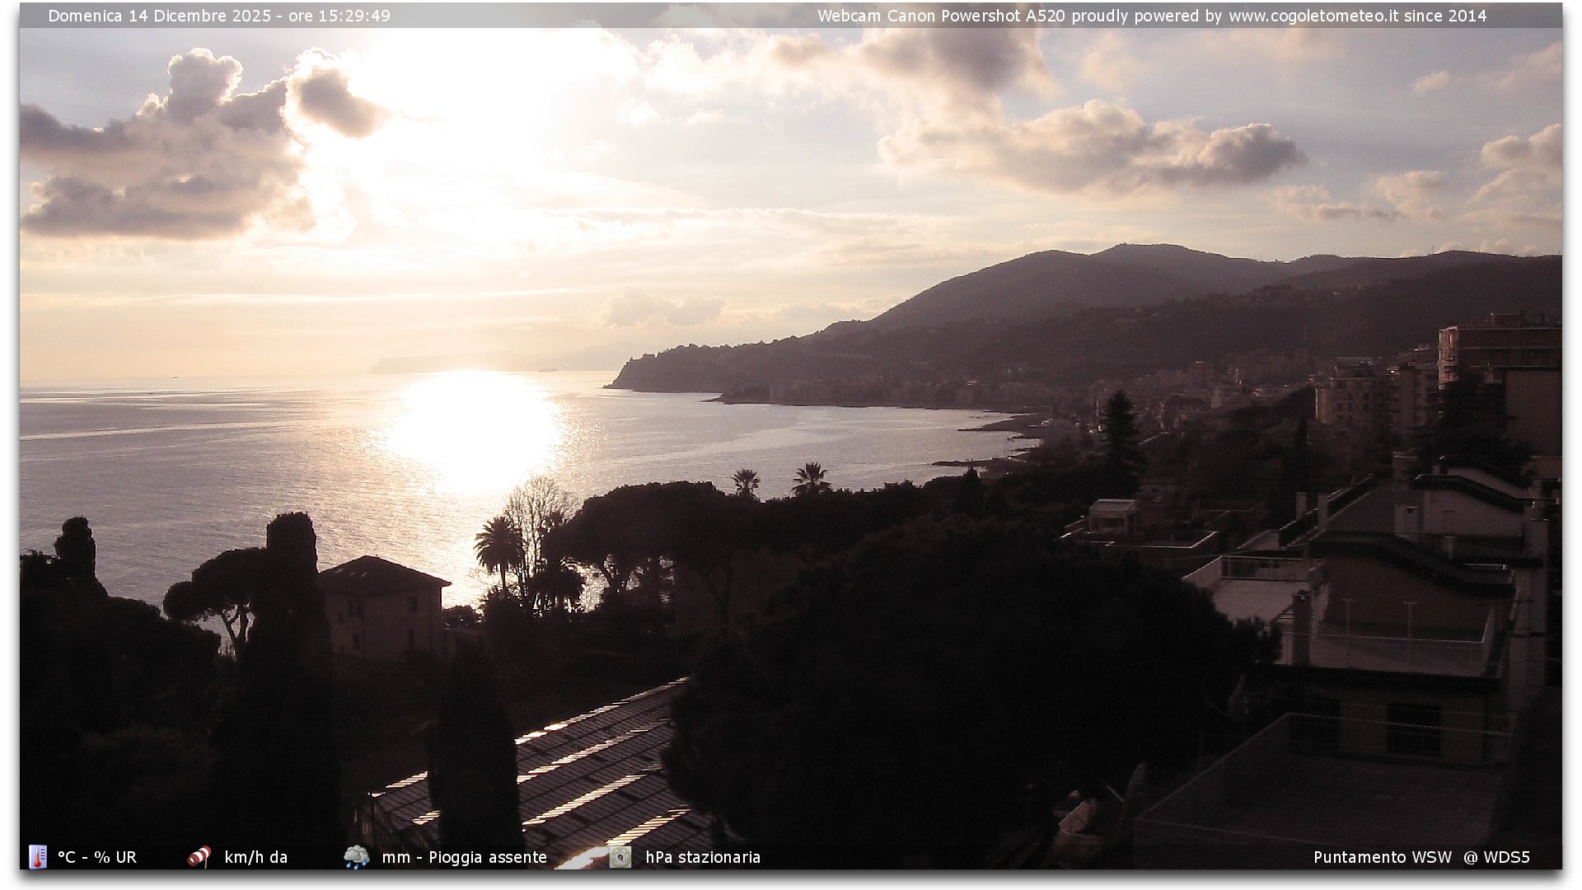Click the windsock wind speed icon
Screen dimensions: 1582x890
[x=199, y=857]
